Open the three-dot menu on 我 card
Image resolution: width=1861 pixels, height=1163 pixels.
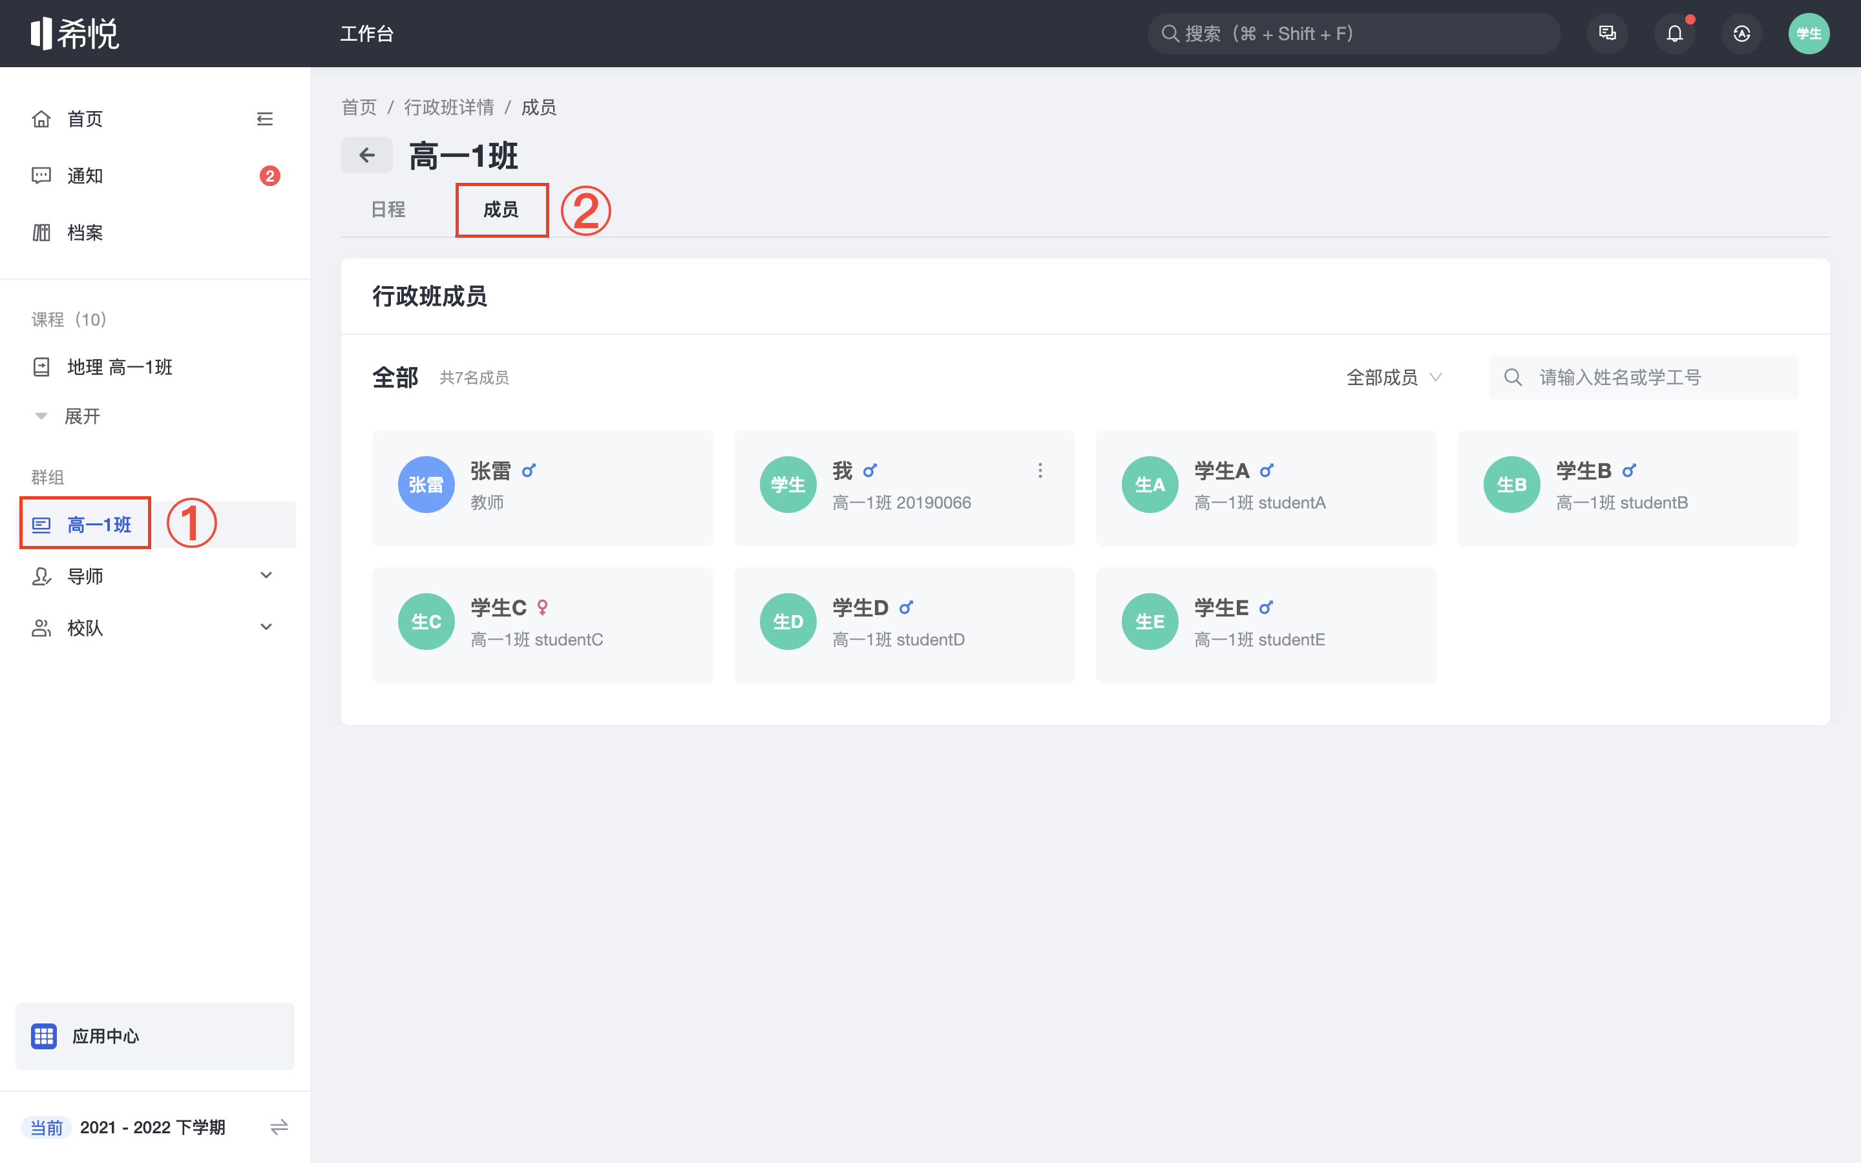coord(1040,470)
